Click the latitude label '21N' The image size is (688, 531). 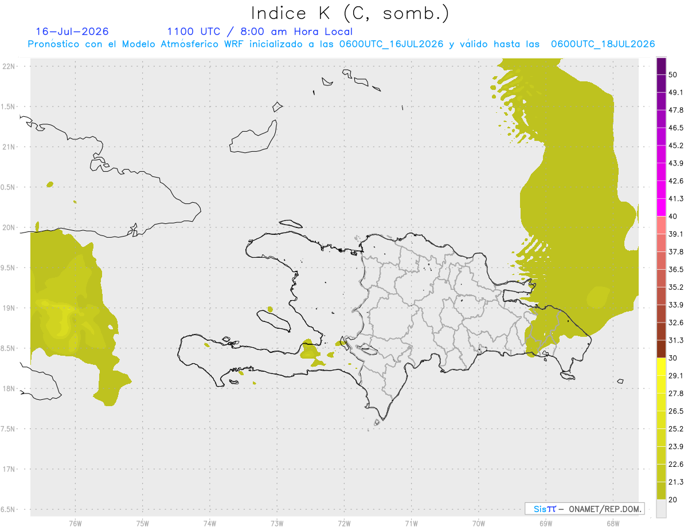(9, 147)
